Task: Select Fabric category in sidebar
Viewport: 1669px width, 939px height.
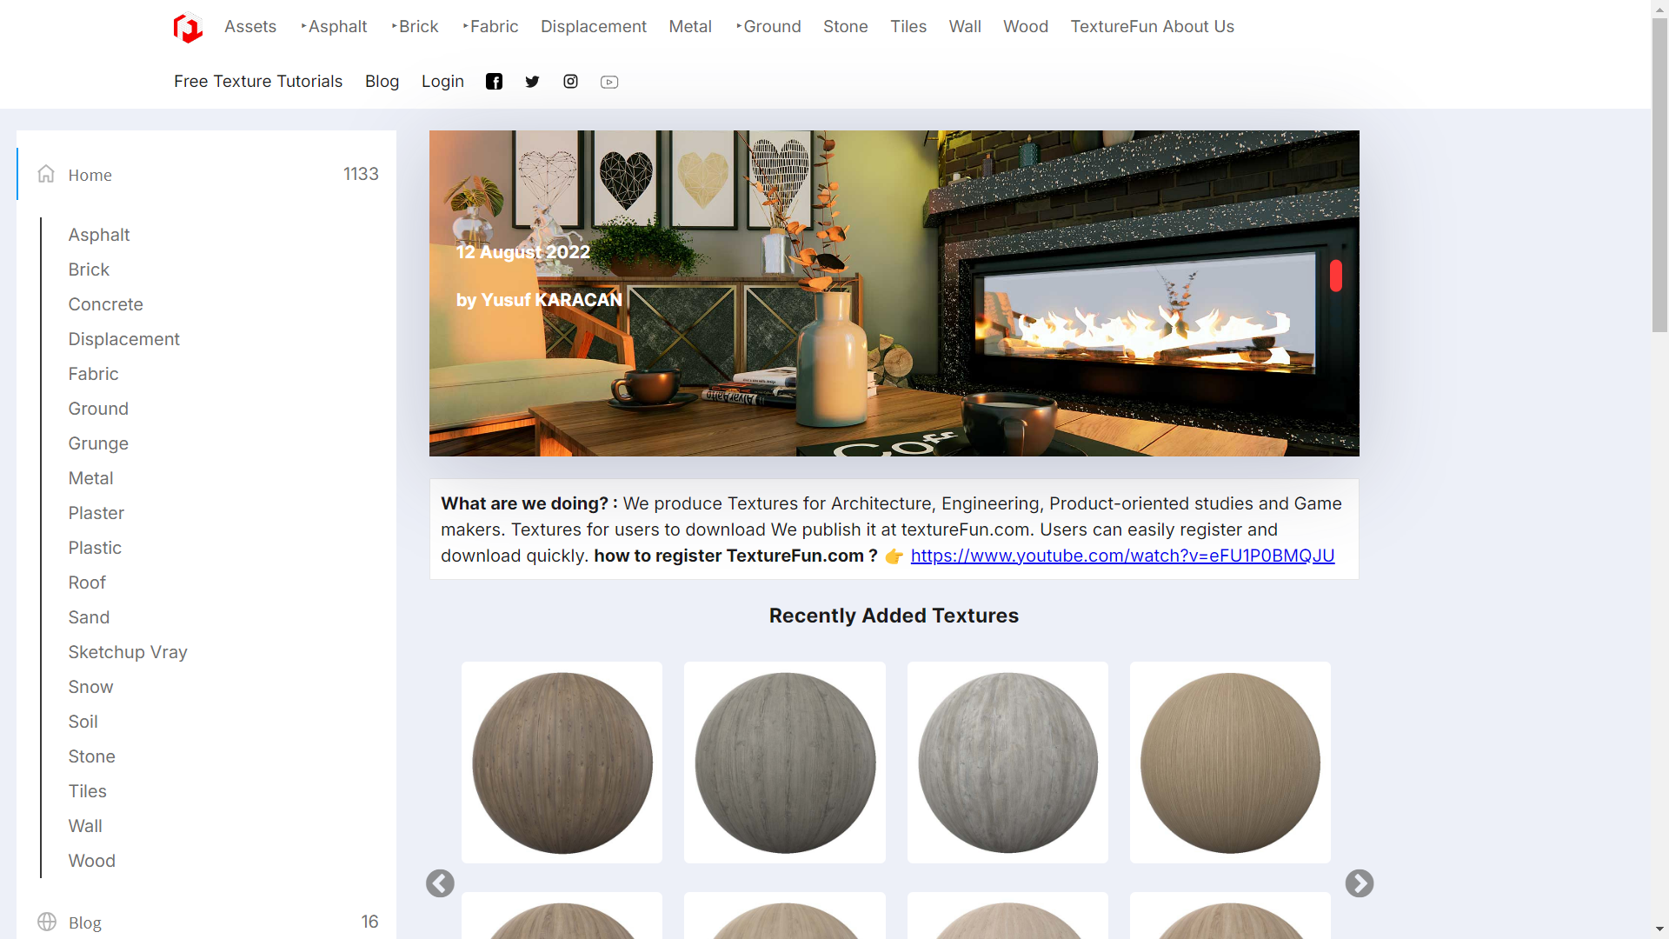Action: (x=93, y=374)
